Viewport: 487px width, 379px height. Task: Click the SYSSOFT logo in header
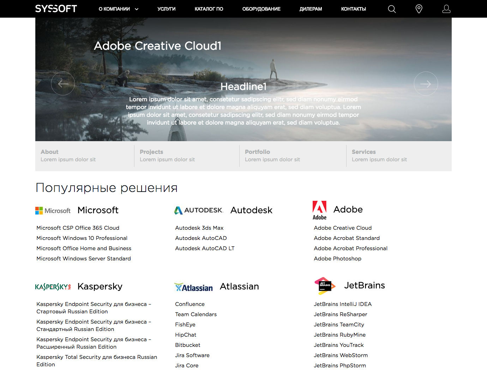point(56,8)
